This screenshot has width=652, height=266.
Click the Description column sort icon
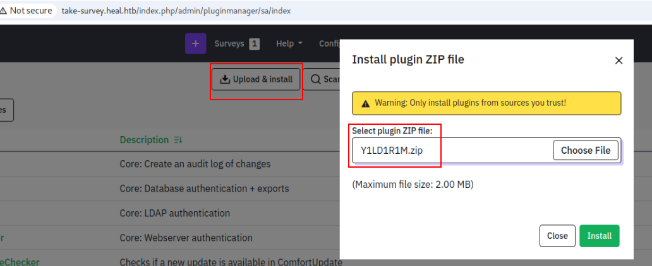point(178,141)
